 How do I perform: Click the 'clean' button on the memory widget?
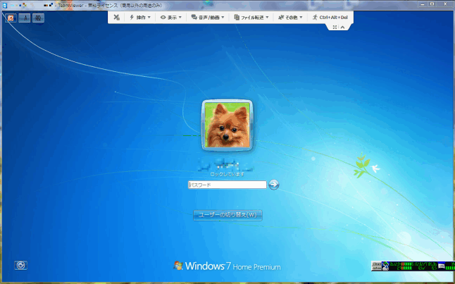376,264
